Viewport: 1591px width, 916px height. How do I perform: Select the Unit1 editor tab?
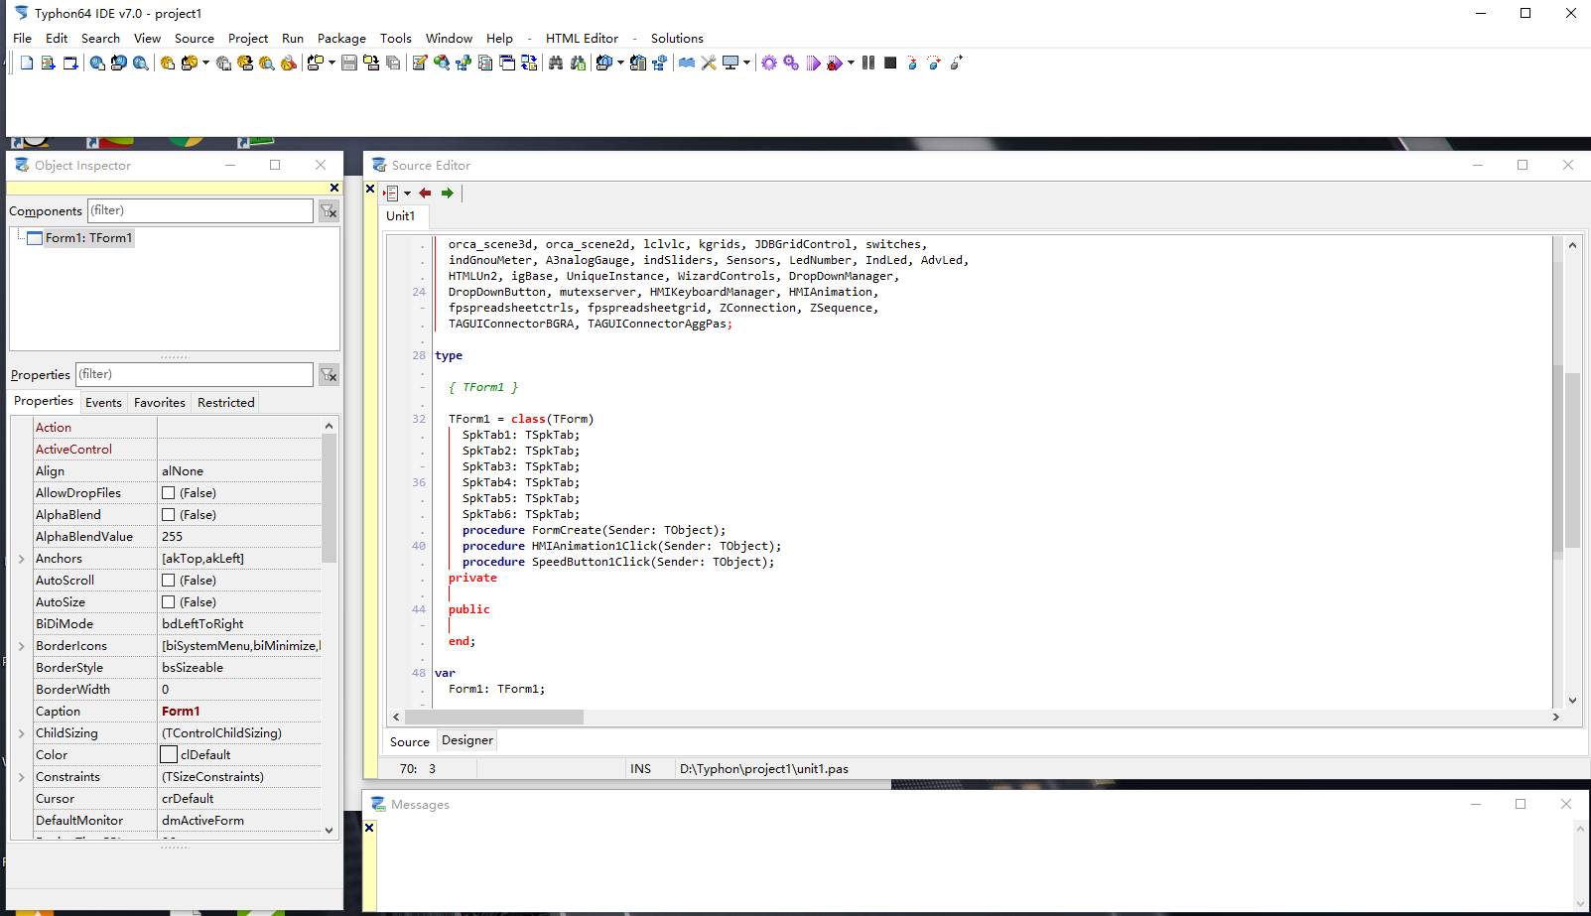(x=401, y=215)
